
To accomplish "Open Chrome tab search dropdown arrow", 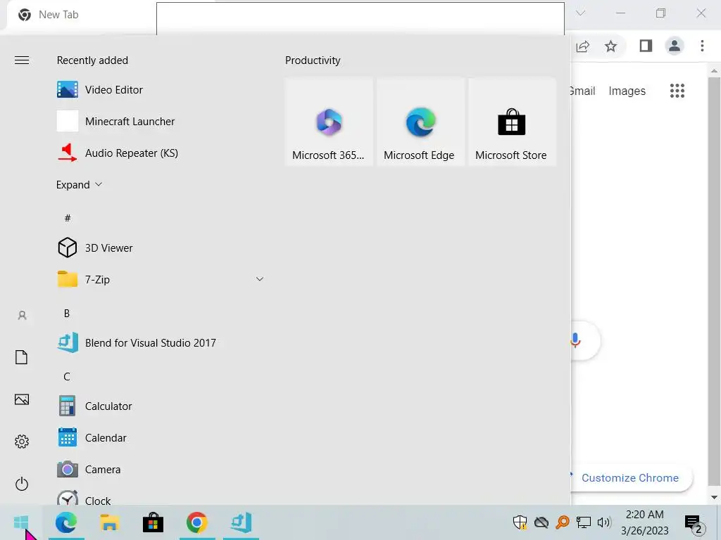I will 581,13.
